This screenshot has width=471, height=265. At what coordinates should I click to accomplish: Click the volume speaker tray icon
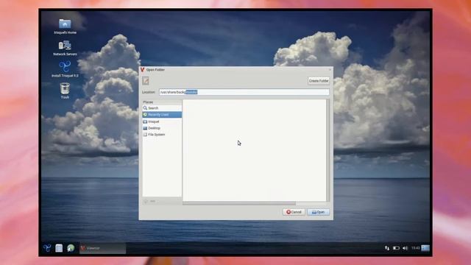pos(405,248)
